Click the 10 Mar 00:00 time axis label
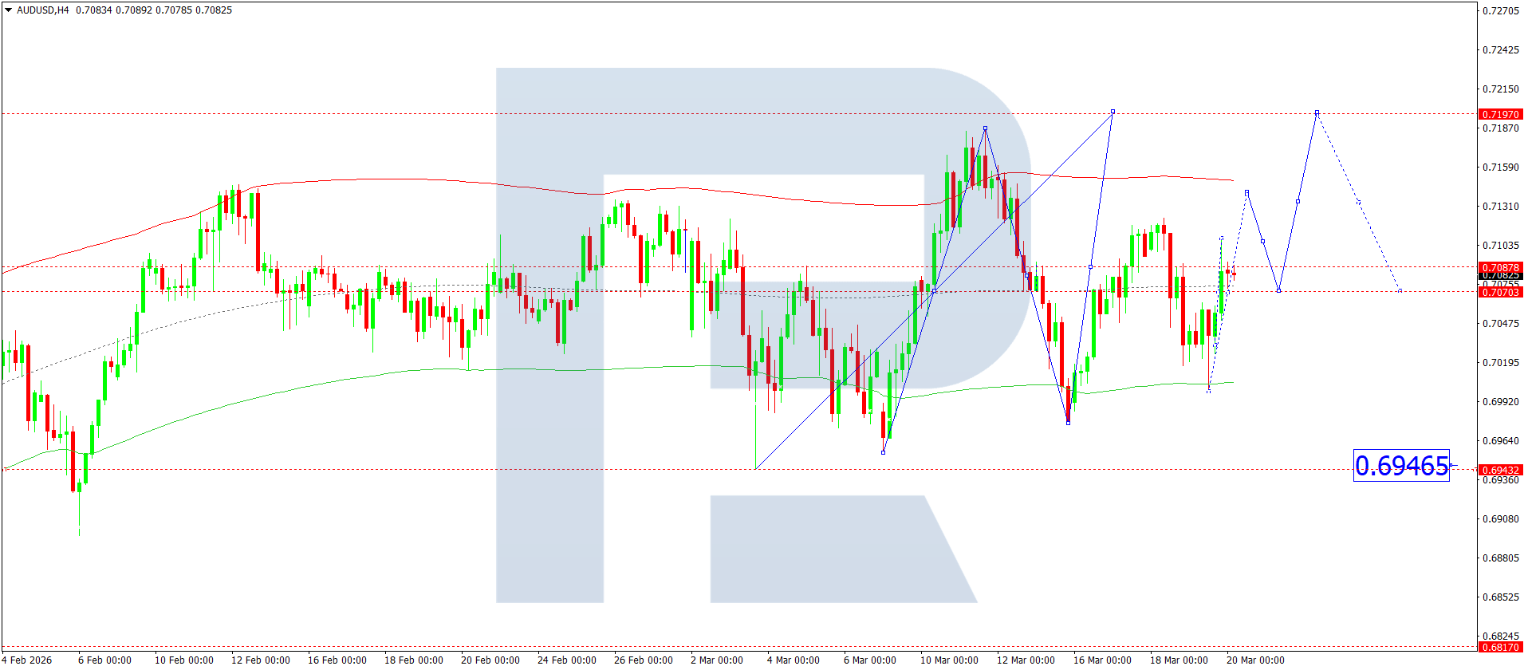 [949, 660]
